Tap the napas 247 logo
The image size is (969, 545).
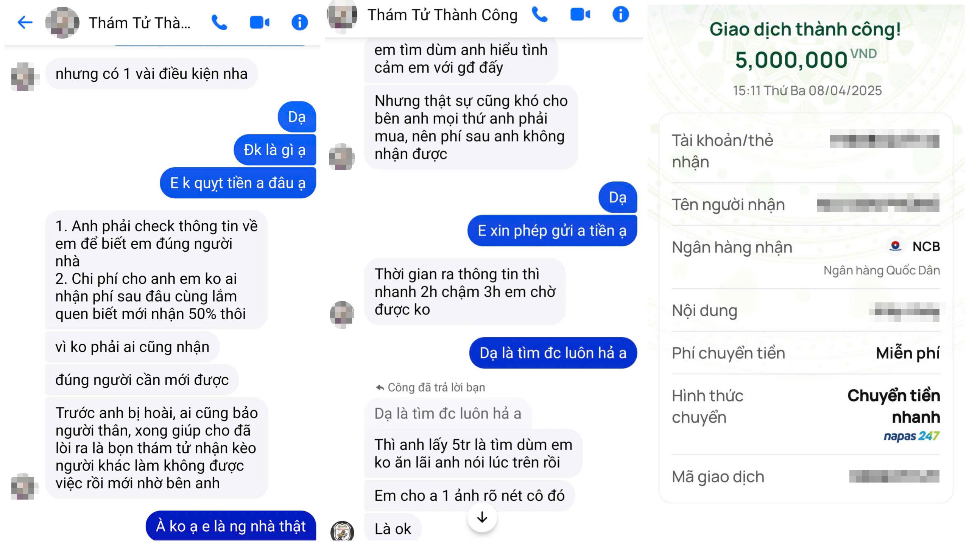911,436
